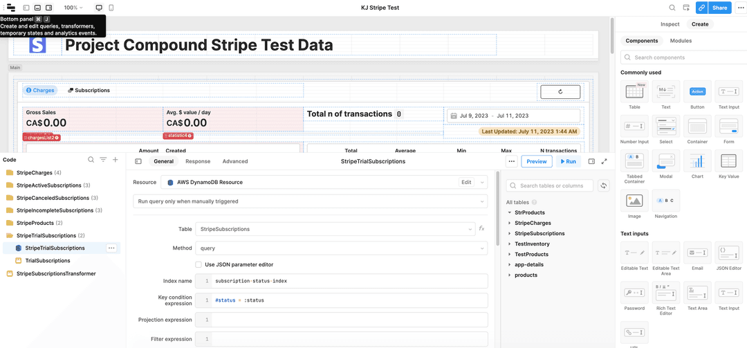747x348 pixels.
Task: Select the Image component icon
Action: click(634, 201)
